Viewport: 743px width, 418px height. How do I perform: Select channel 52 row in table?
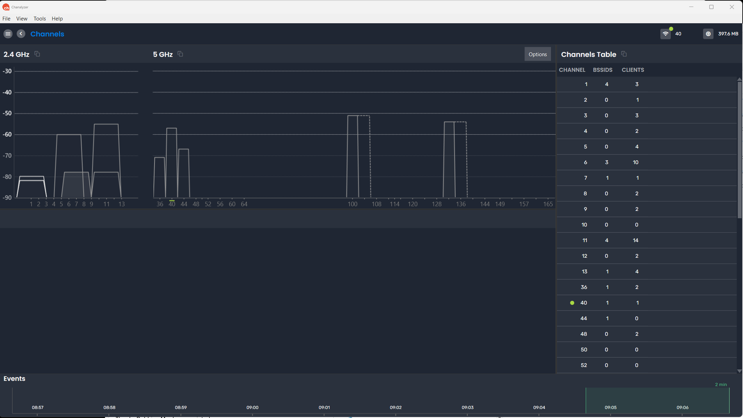pyautogui.click(x=646, y=365)
